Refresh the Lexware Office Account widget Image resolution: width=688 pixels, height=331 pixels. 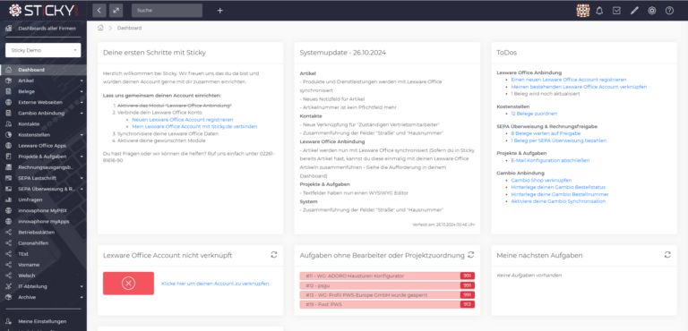[x=274, y=254]
